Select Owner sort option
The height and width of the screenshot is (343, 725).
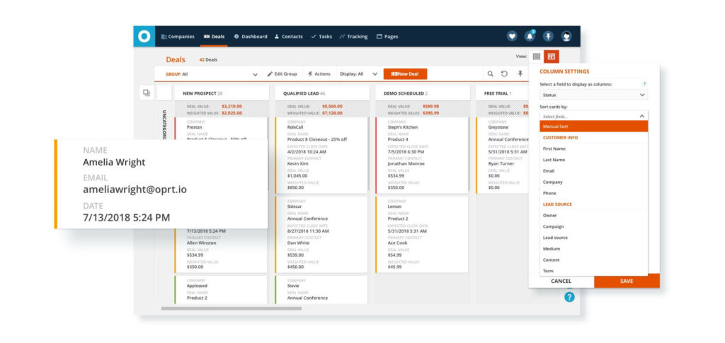pyautogui.click(x=594, y=215)
